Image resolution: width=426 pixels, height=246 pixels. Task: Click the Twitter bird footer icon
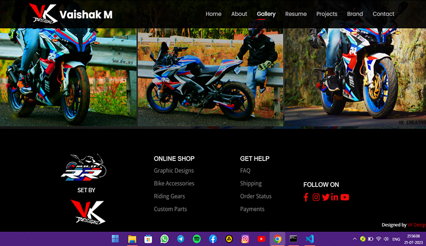tap(325, 197)
